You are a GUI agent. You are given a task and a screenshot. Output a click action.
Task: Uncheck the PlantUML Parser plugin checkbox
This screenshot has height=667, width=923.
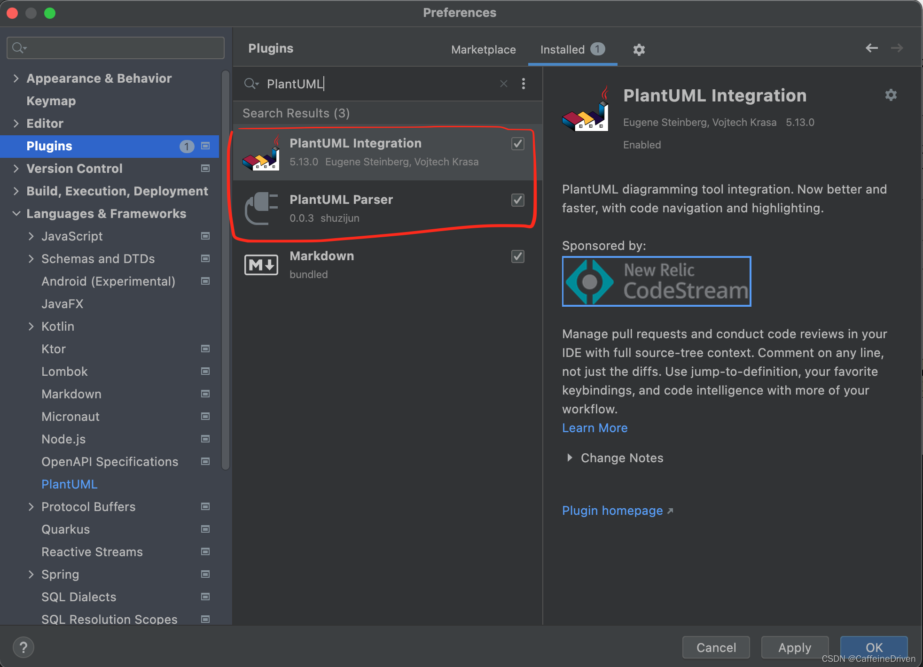click(x=518, y=200)
